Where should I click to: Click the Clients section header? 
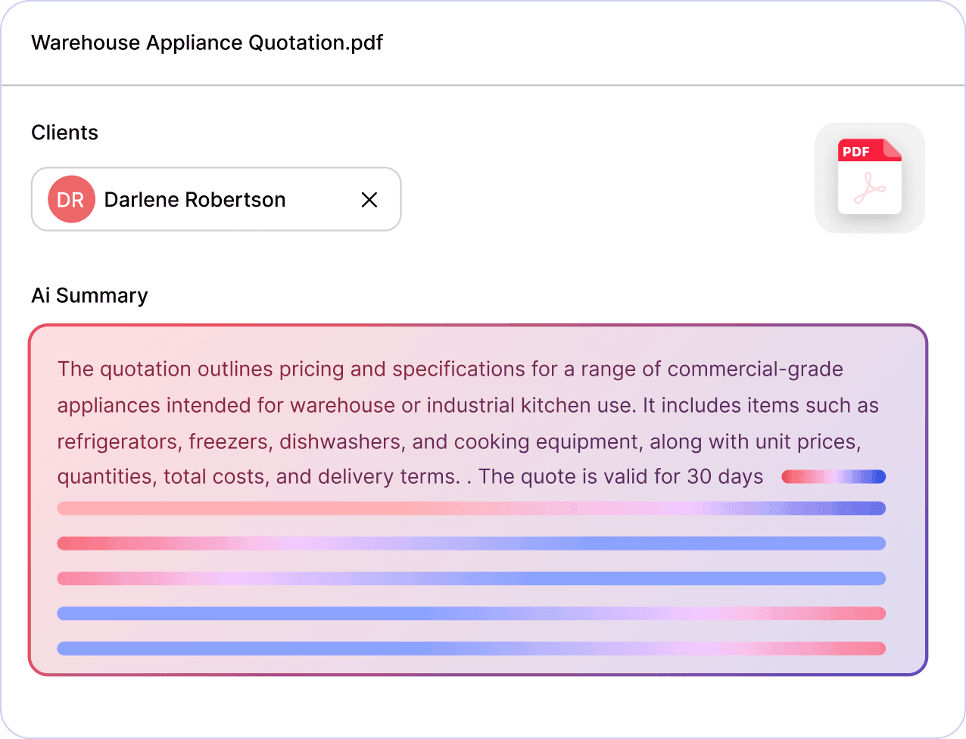[64, 133]
